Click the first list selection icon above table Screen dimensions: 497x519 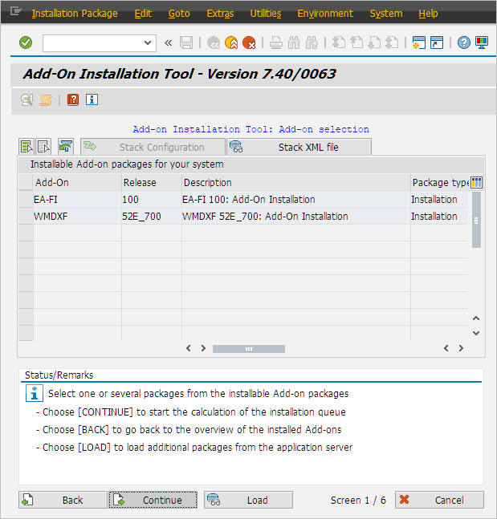click(x=26, y=147)
